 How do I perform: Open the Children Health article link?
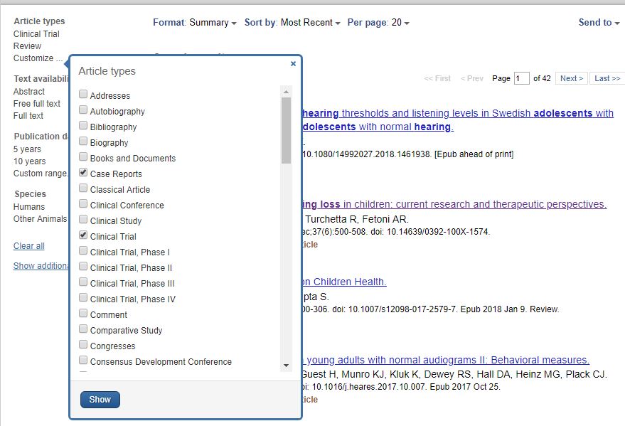click(344, 282)
